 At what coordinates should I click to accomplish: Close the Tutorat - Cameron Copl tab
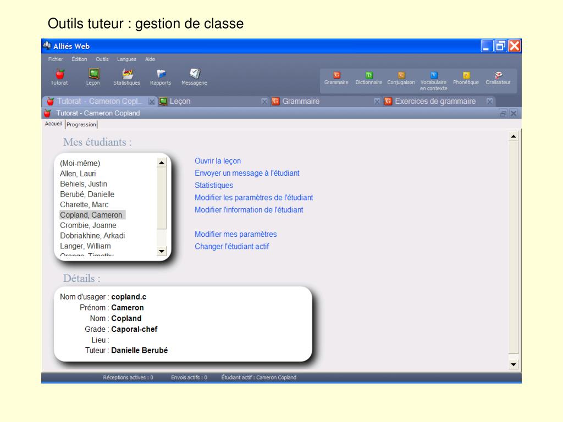click(152, 102)
